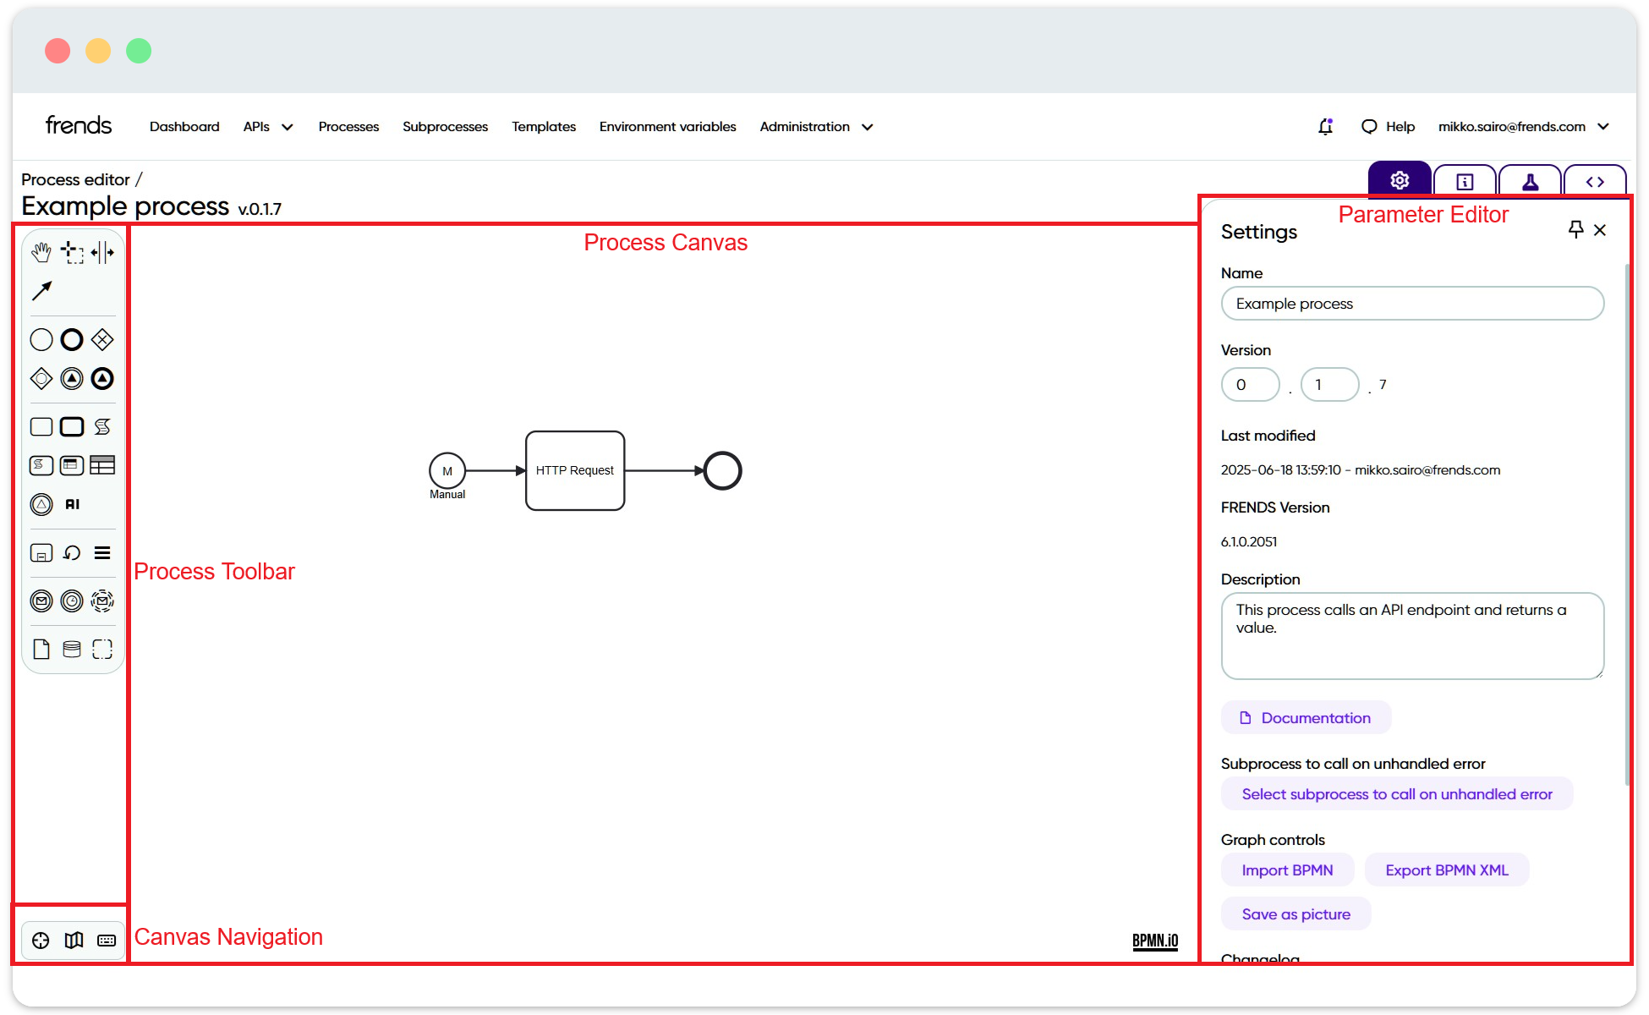This screenshot has width=1649, height=1015.
Task: Open the notifications bell
Action: pyautogui.click(x=1325, y=126)
